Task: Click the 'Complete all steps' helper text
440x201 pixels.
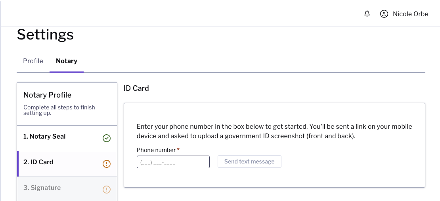Action: coord(59,110)
